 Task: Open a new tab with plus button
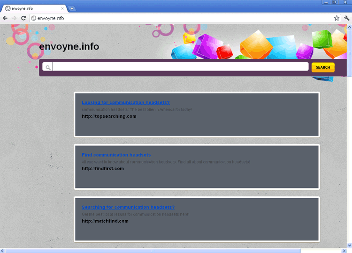click(x=72, y=8)
